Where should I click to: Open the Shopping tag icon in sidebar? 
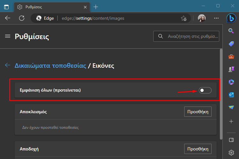[231, 44]
